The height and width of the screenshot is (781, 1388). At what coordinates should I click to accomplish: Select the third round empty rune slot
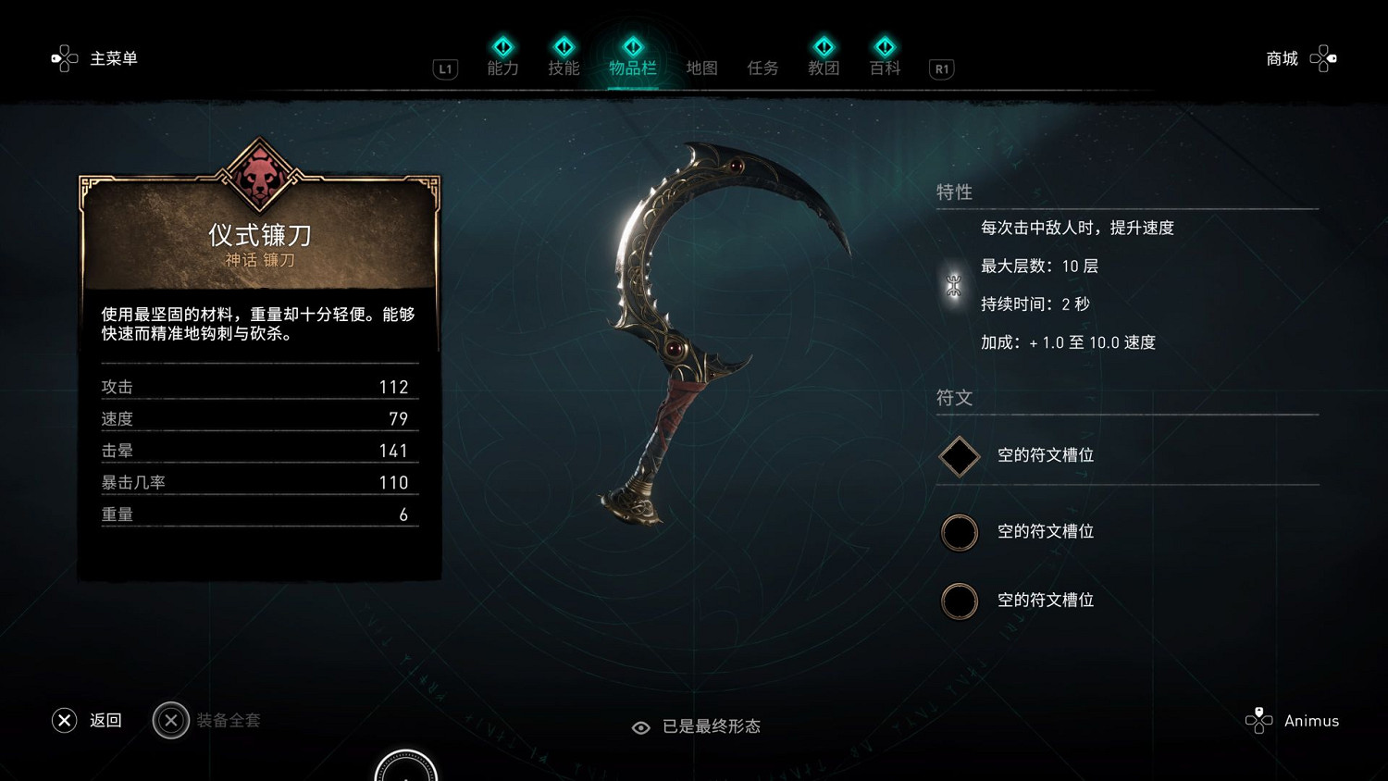960,601
